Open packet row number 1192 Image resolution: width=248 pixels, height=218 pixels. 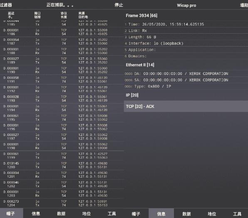point(62,89)
